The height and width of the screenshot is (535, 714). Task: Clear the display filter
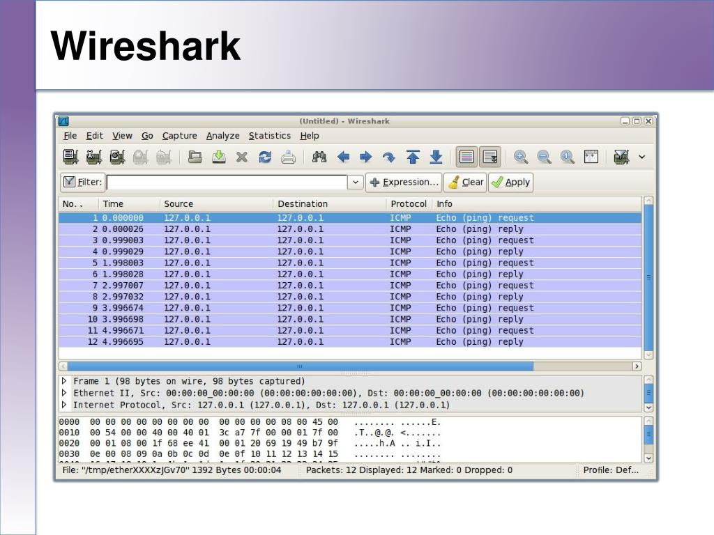[465, 183]
